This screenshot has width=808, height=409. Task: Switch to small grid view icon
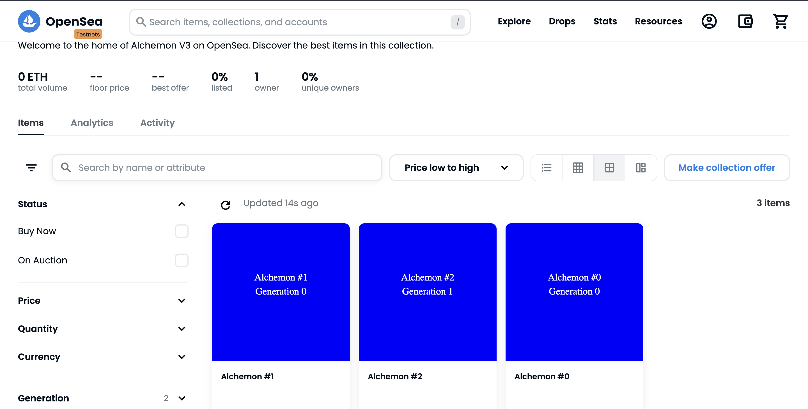(578, 168)
